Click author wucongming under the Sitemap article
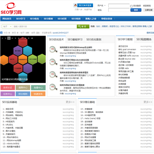 coord(70,56)
